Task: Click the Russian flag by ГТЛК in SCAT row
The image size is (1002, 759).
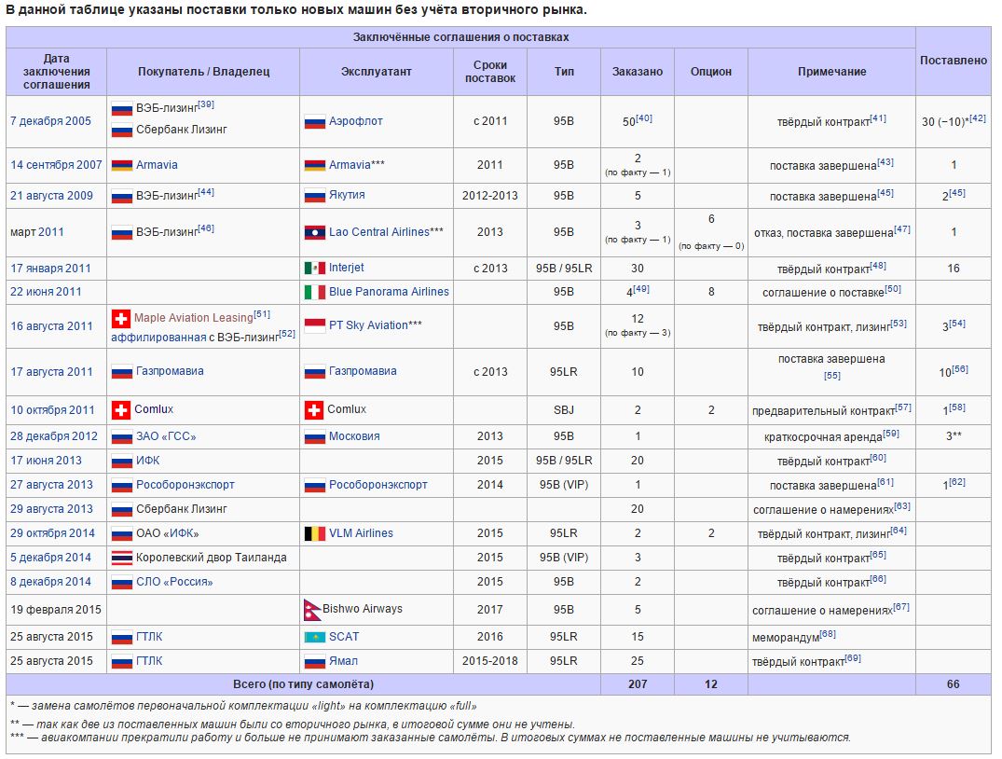Action: [121, 637]
